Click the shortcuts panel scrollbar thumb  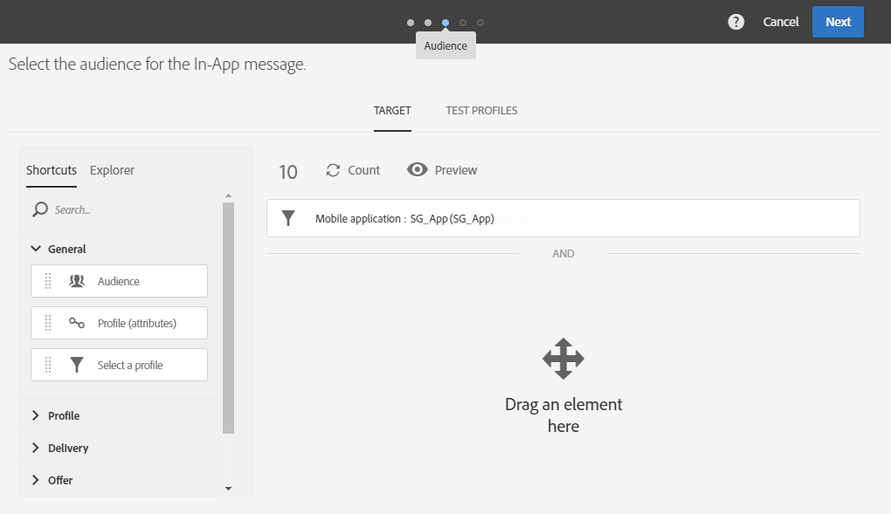pos(229,318)
